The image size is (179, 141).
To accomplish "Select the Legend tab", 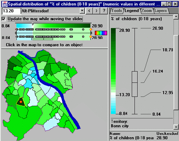I will 132,11.
